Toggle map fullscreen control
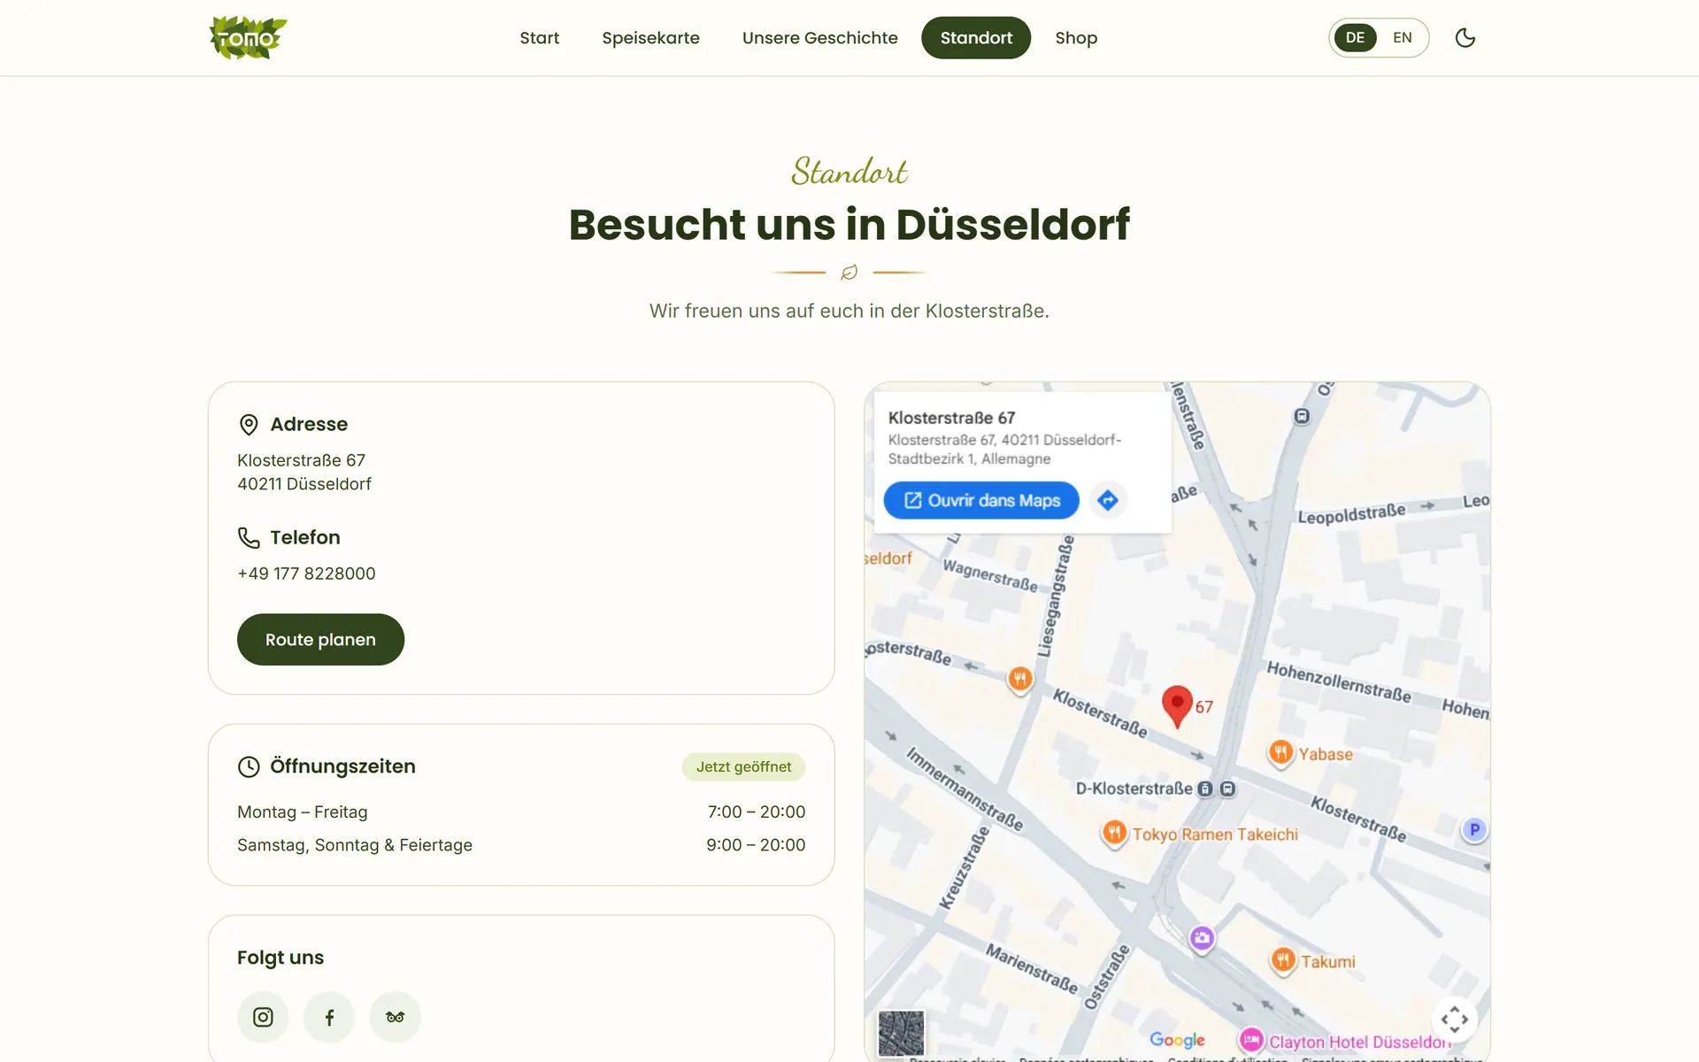 tap(1455, 1020)
